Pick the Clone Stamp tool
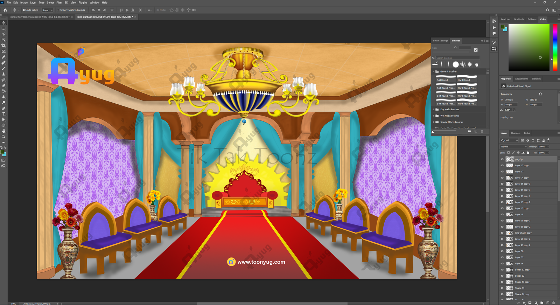 pyautogui.click(x=4, y=74)
